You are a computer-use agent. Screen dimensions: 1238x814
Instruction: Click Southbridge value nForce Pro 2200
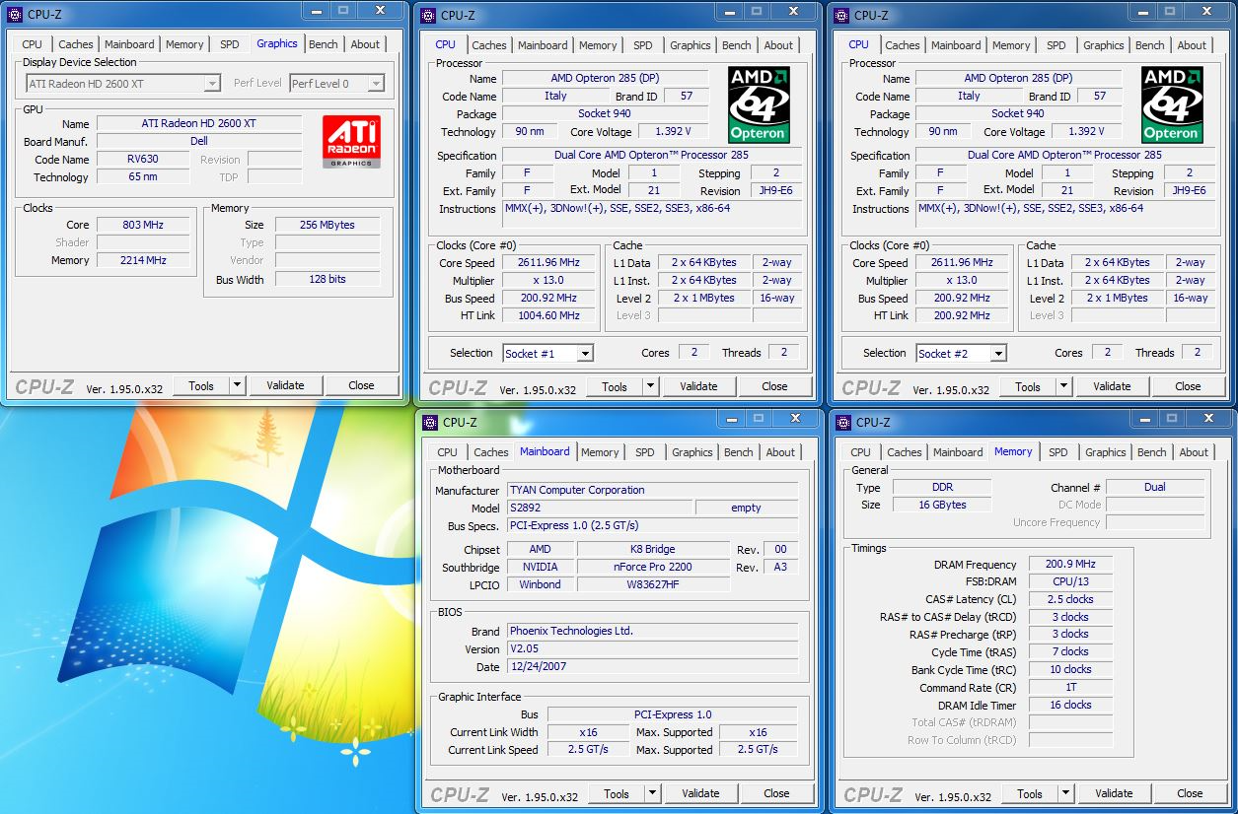coord(653,567)
